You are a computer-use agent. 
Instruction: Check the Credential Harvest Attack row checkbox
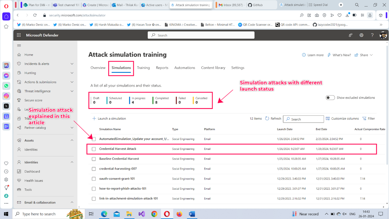click(x=94, y=149)
